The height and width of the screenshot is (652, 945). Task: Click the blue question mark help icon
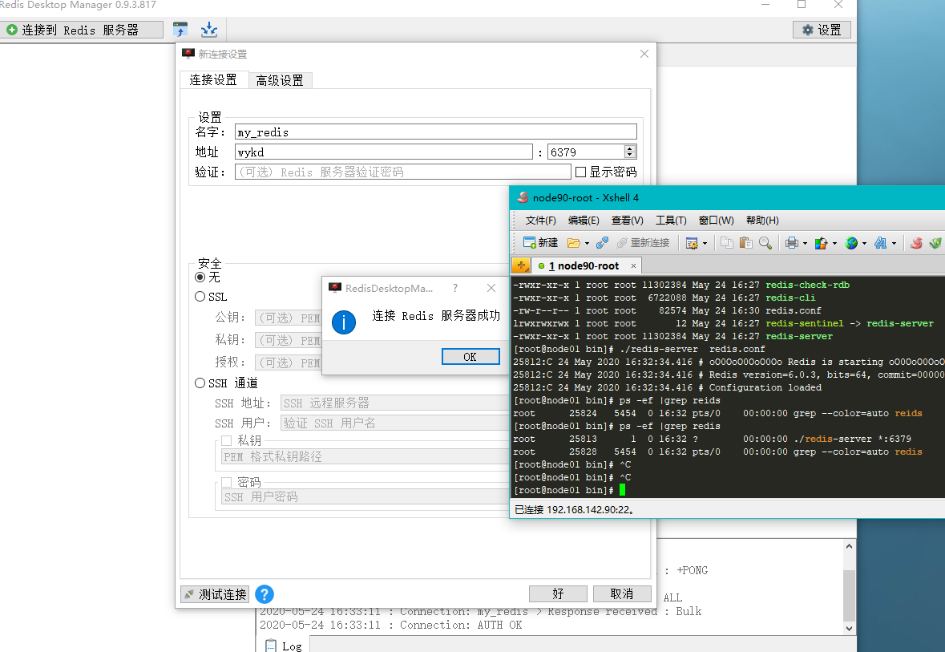[265, 594]
